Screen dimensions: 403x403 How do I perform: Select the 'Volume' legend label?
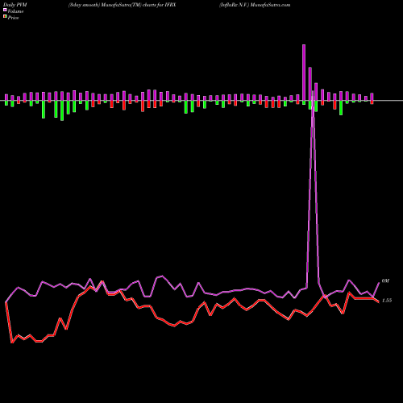[x=15, y=11]
